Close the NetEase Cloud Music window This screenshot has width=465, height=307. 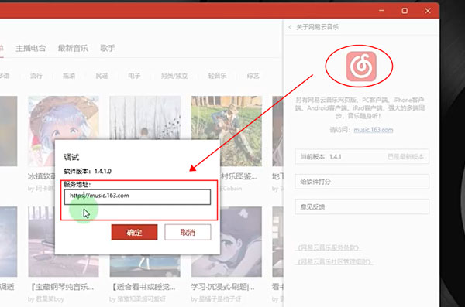428,11
